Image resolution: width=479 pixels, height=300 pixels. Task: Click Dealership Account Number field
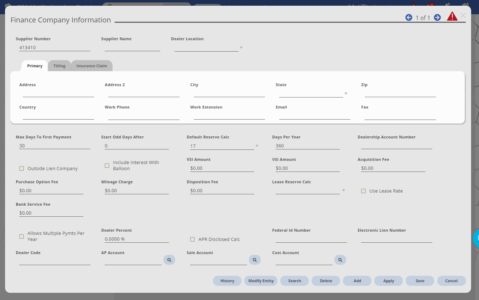click(397, 145)
